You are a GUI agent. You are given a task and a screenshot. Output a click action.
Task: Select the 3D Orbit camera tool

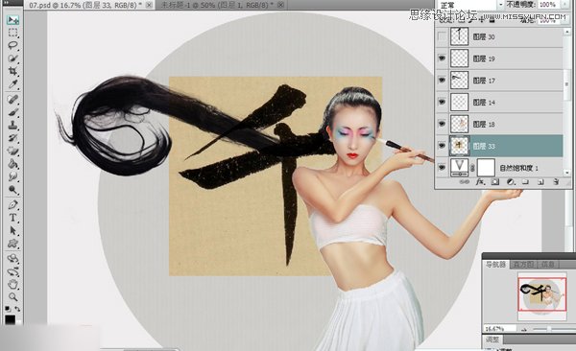tap(13, 271)
